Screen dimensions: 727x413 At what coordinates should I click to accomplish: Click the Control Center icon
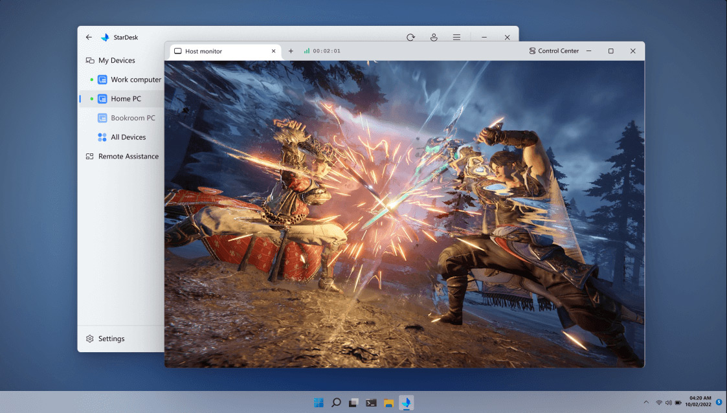tap(532, 51)
